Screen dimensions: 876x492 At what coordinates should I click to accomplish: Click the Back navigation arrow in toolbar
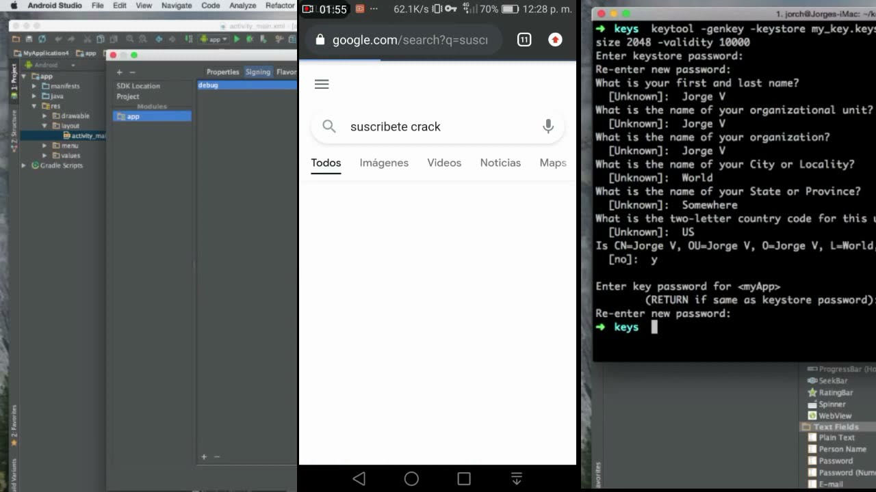coord(159,39)
